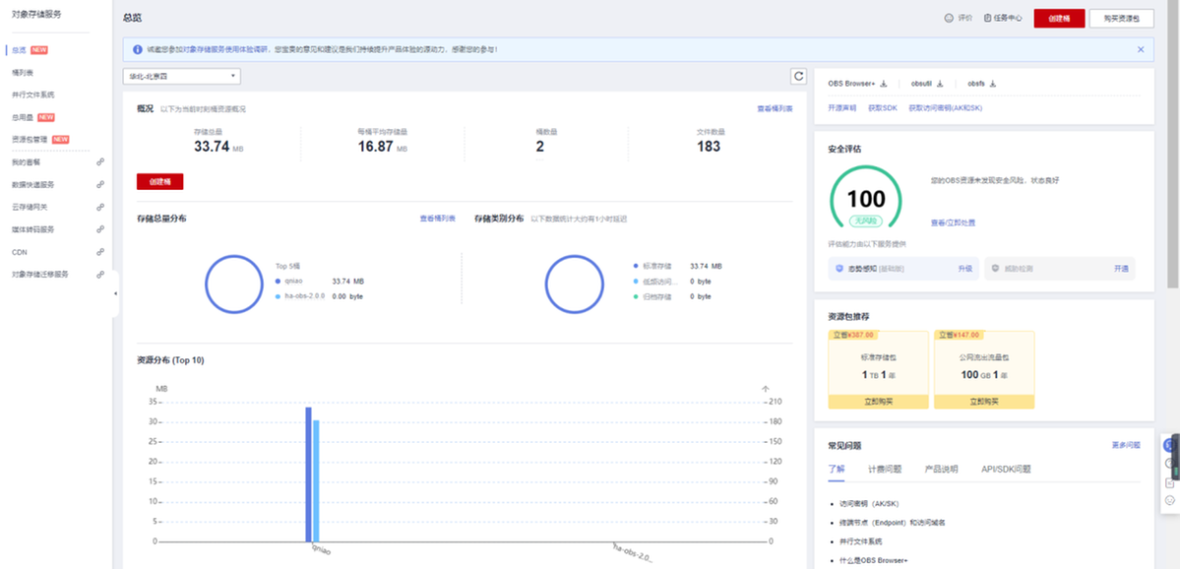
Task: Switch to the 计费问题 FAQ tab
Action: [884, 469]
